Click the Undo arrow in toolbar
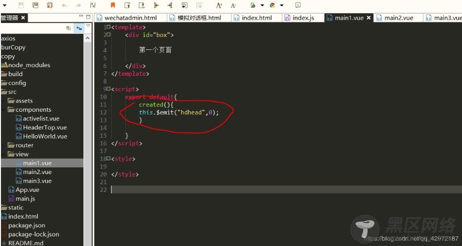This screenshot has width=462, height=246. click(x=64, y=5)
